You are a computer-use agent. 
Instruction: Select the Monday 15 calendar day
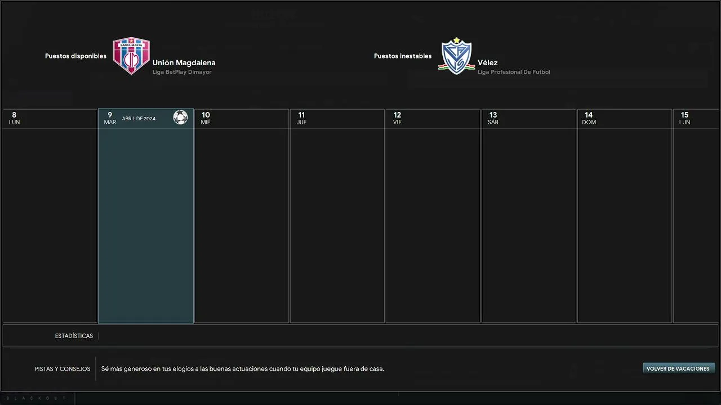[x=697, y=216]
